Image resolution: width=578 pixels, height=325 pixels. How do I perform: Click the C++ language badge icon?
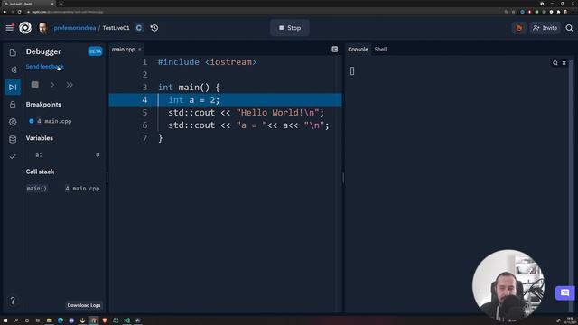139,28
